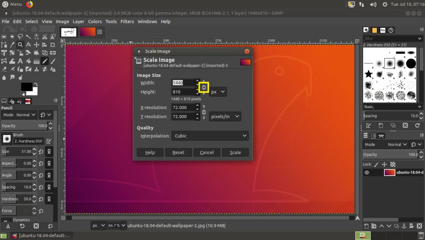This screenshot has height=240, width=425.
Task: Pick the Scissors Select tool
Action: coord(45,37)
